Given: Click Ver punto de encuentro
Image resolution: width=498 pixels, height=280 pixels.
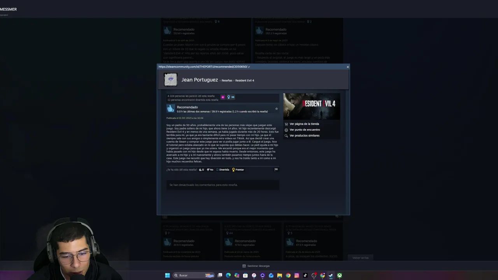Looking at the screenshot, I should coord(305,130).
